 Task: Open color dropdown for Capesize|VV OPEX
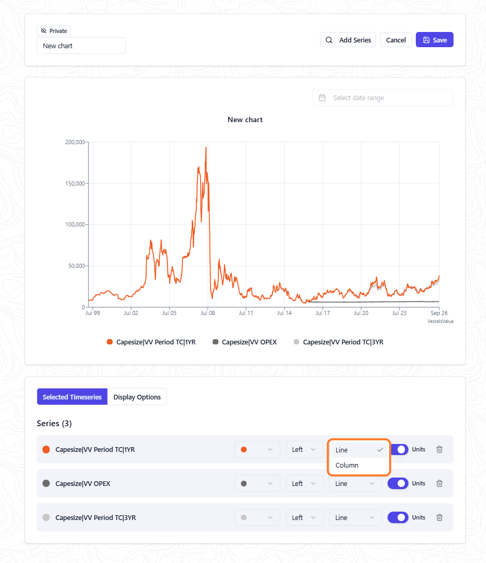[x=257, y=483]
